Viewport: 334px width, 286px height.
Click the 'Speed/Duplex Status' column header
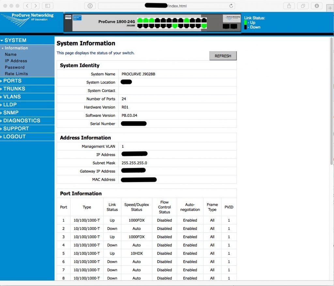point(137,207)
